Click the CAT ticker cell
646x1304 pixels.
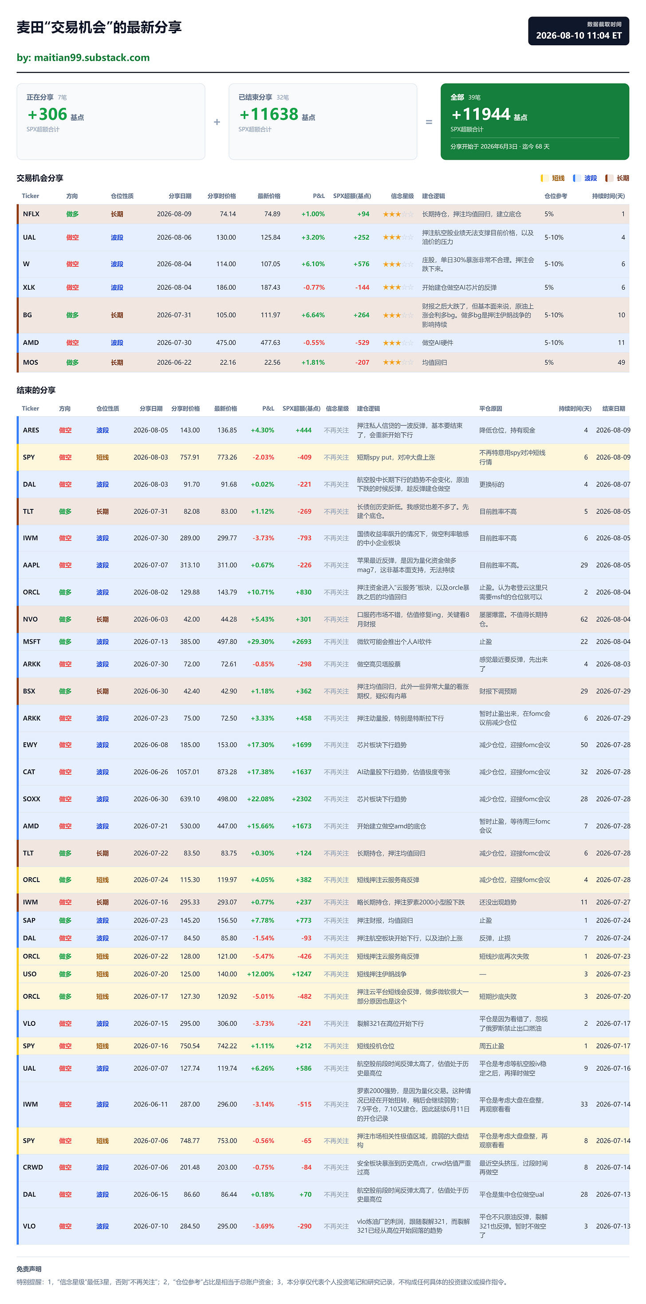[29, 772]
